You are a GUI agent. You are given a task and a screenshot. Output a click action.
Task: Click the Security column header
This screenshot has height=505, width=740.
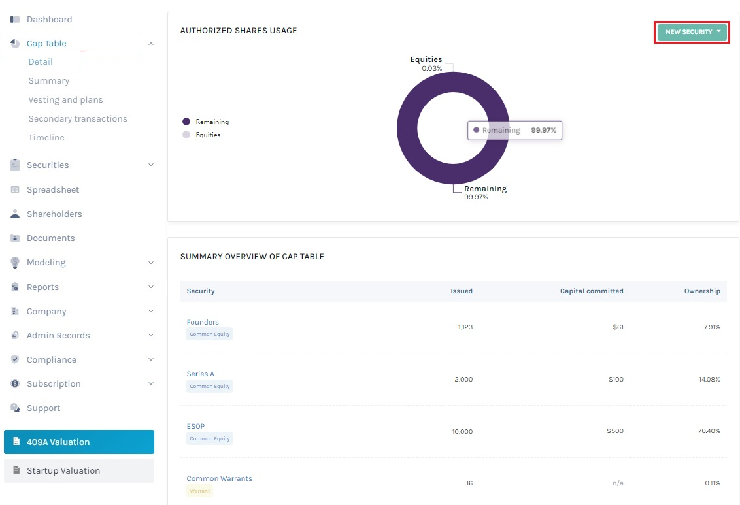coord(201,291)
